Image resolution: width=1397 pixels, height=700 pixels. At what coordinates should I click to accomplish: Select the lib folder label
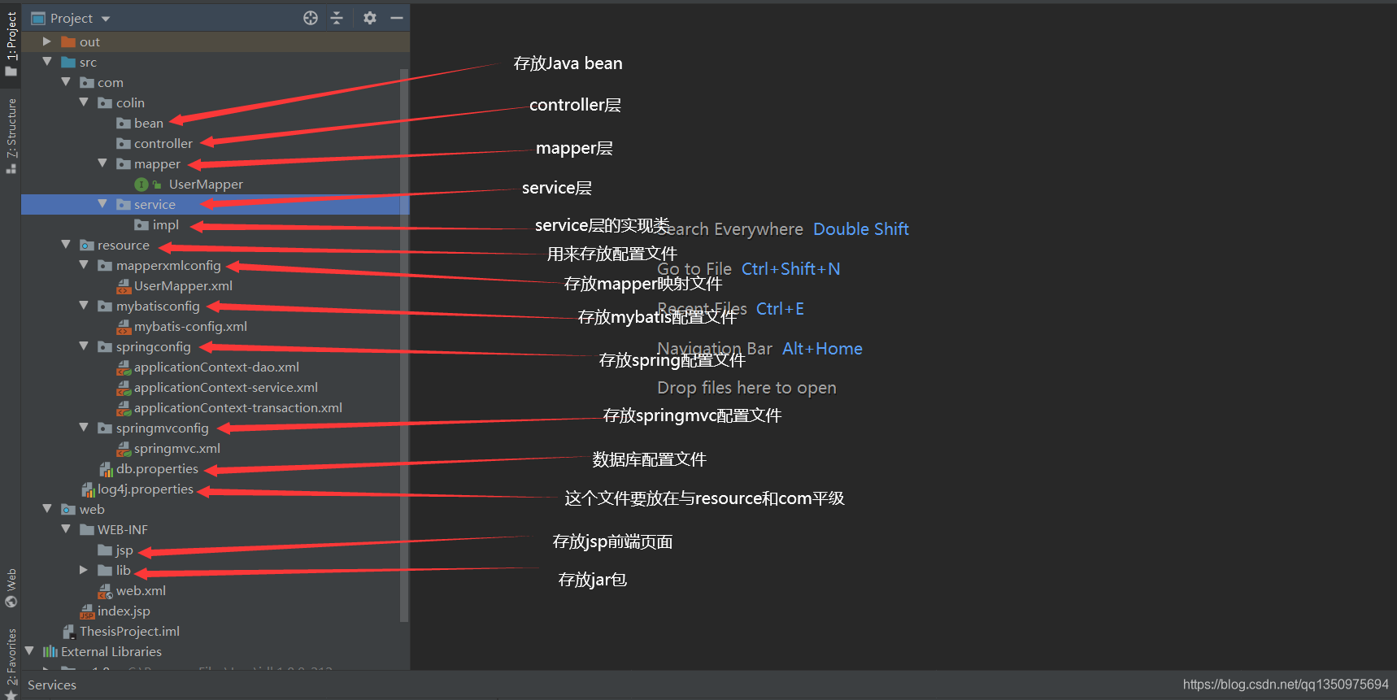(x=124, y=570)
